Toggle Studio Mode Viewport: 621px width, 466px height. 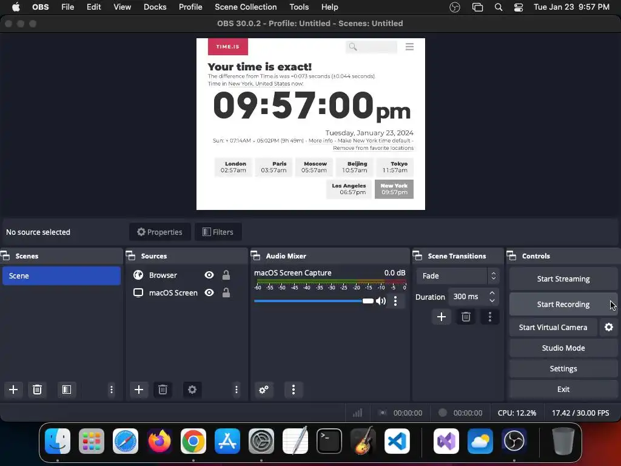(563, 348)
